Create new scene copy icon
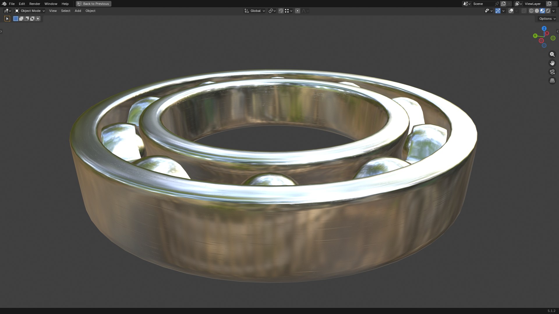 [503, 4]
